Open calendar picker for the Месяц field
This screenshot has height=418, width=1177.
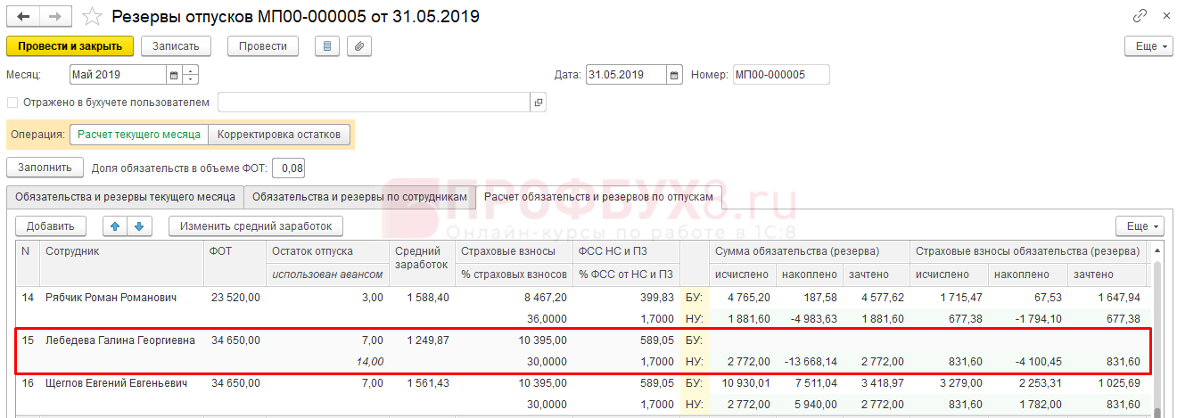174,75
